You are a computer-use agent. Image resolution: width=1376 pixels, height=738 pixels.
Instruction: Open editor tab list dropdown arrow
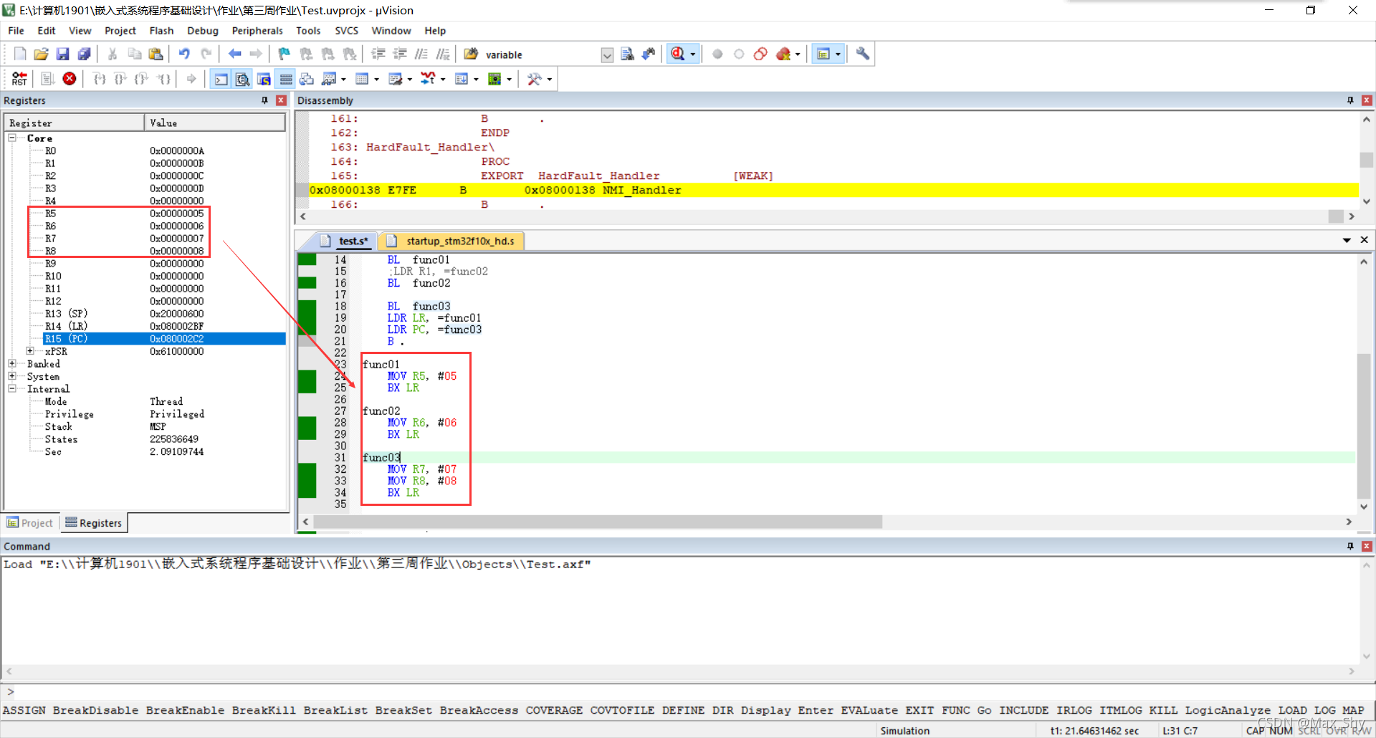tap(1347, 240)
